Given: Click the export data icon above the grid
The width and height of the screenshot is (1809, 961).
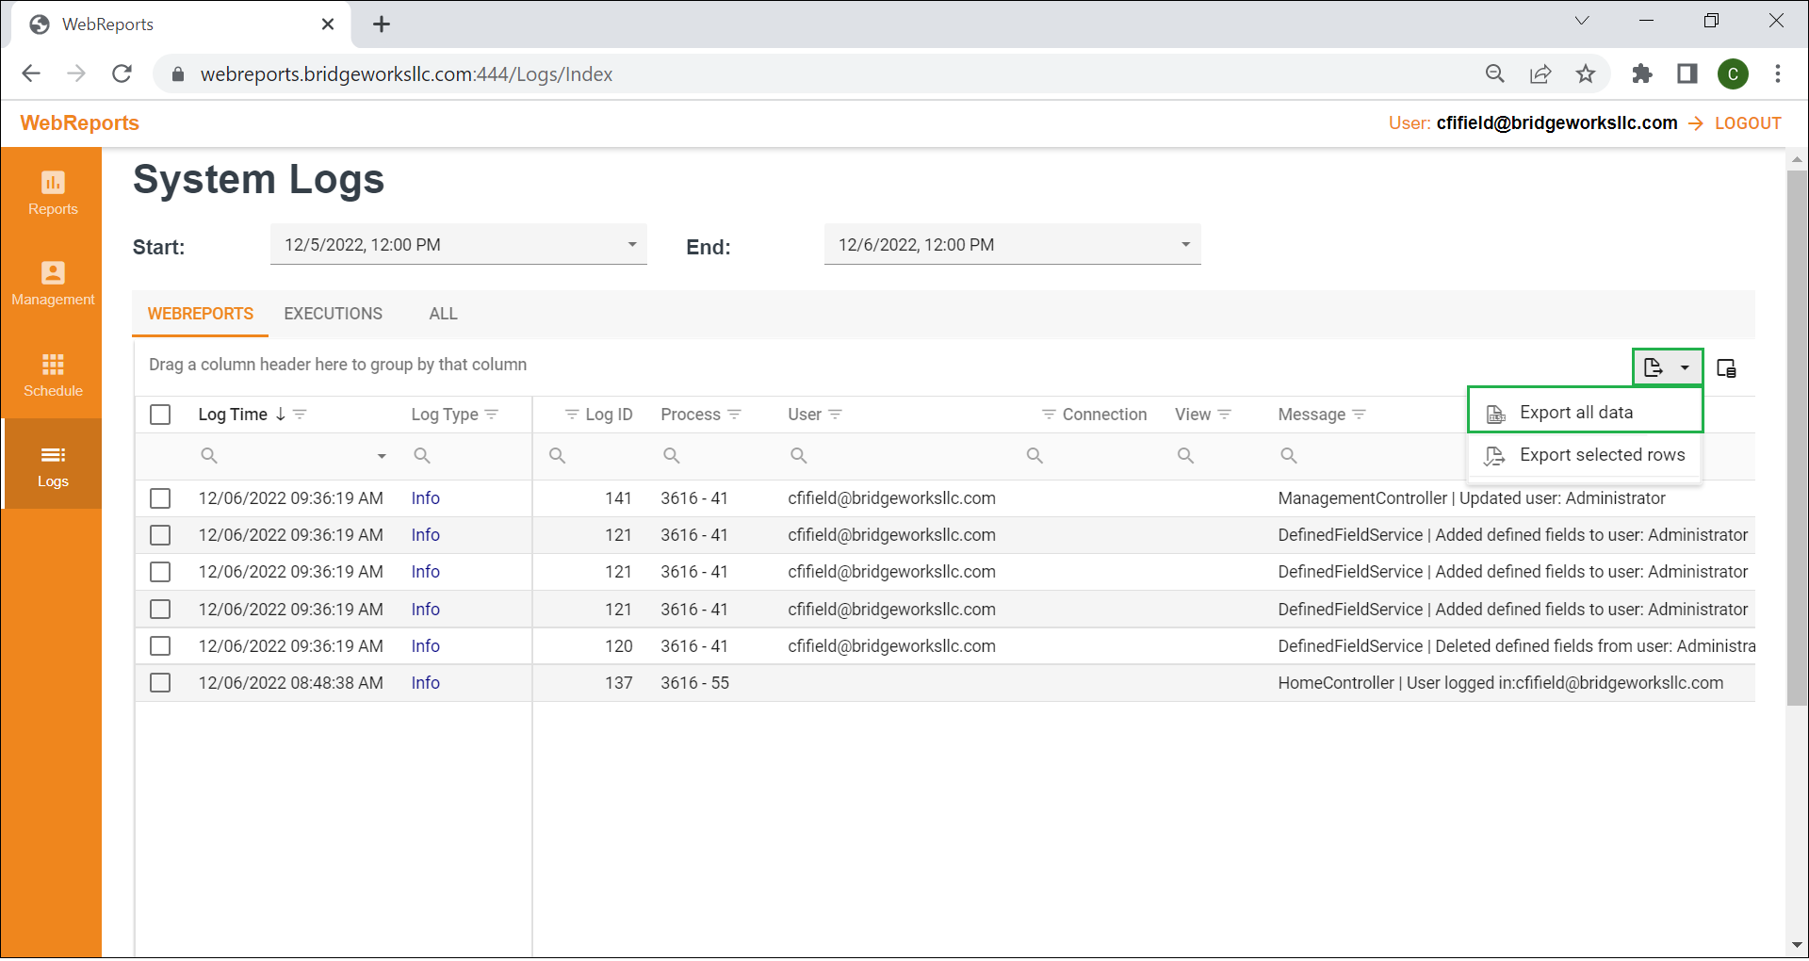Looking at the screenshot, I should pyautogui.click(x=1655, y=367).
